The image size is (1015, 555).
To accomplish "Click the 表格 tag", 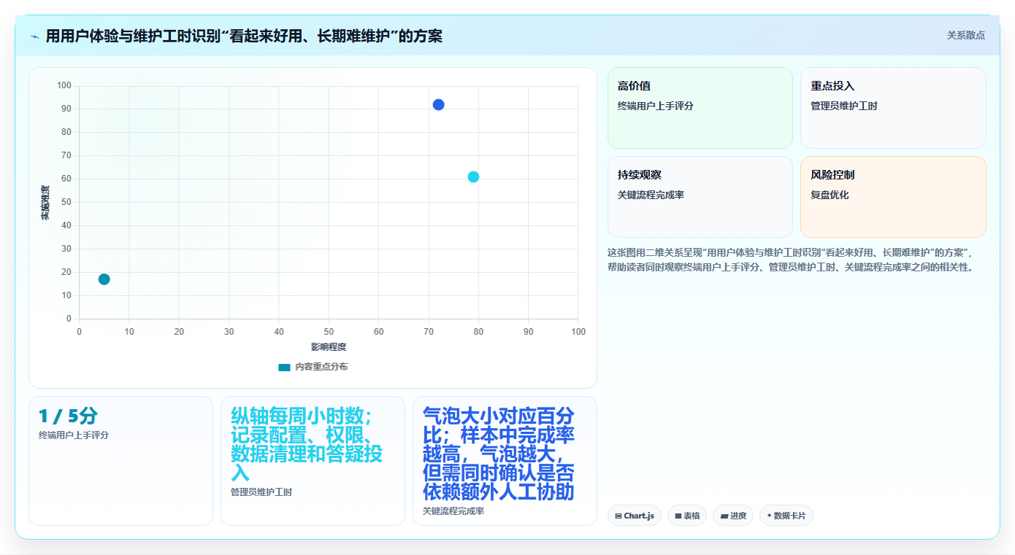I will pyautogui.click(x=687, y=516).
